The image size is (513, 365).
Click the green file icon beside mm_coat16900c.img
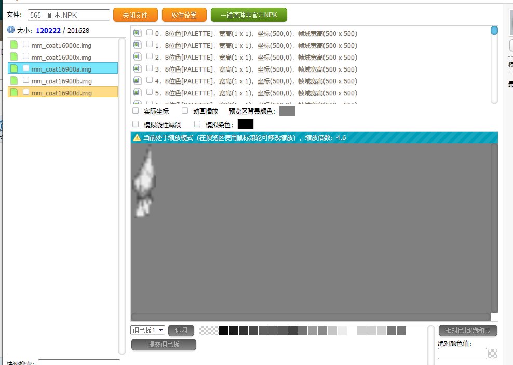(x=14, y=45)
